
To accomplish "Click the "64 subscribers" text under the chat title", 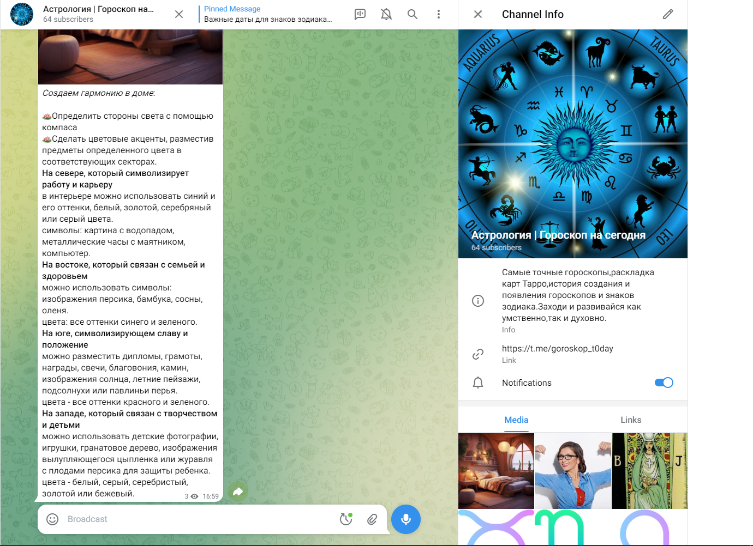I will pos(68,20).
